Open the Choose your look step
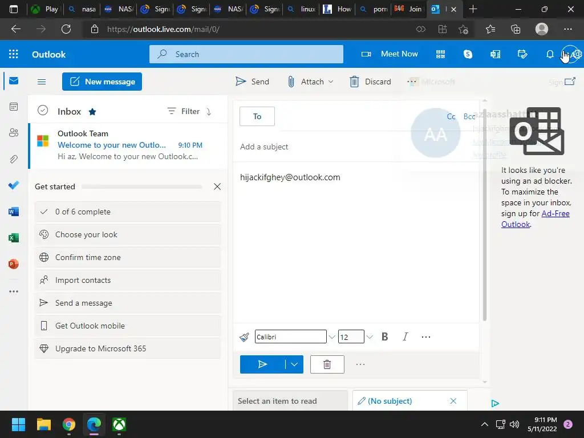Image resolution: width=584 pixels, height=438 pixels. pyautogui.click(x=128, y=234)
